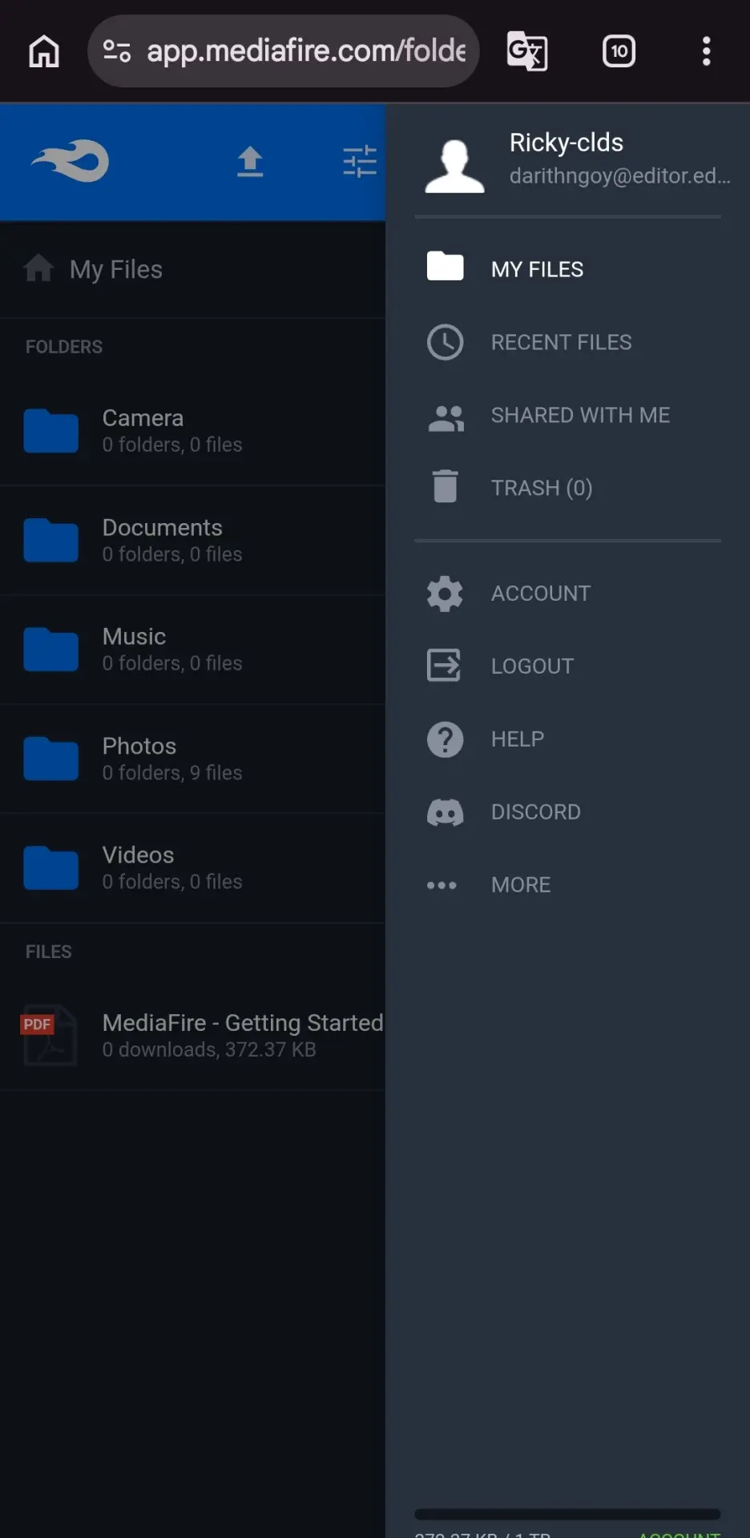Click the three-dots More icon
Image resolution: width=750 pixels, height=1538 pixels.
pyautogui.click(x=442, y=885)
